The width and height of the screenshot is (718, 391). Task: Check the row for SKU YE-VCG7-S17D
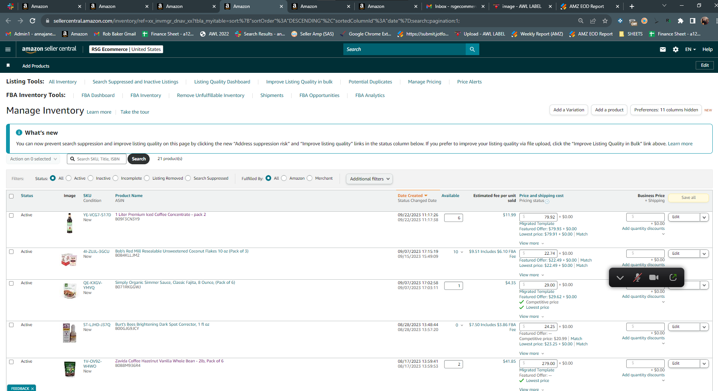tap(11, 216)
